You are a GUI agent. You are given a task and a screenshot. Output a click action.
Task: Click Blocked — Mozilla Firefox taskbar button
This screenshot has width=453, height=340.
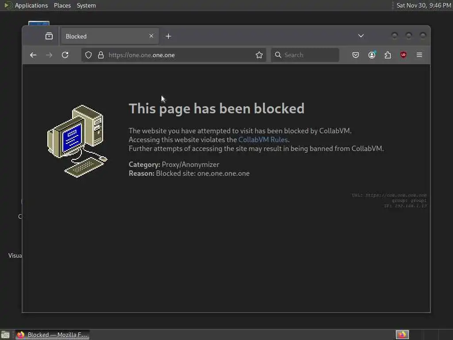tap(53, 335)
